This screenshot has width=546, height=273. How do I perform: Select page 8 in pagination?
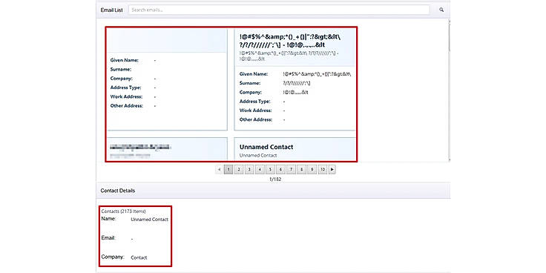(x=301, y=170)
